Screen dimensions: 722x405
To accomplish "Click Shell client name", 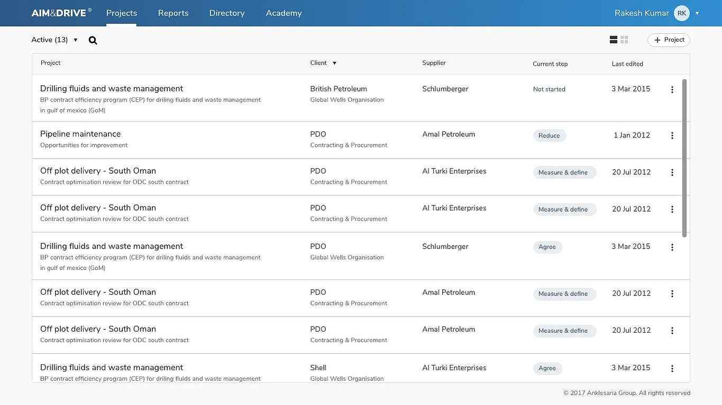I will 318,368.
